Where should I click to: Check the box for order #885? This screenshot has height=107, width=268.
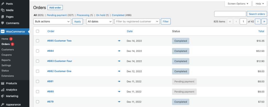pos(38,41)
